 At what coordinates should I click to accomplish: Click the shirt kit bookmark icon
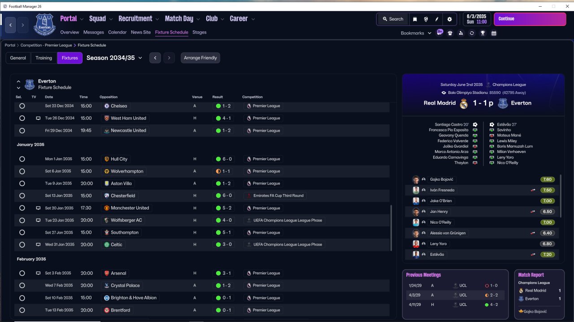click(x=450, y=33)
